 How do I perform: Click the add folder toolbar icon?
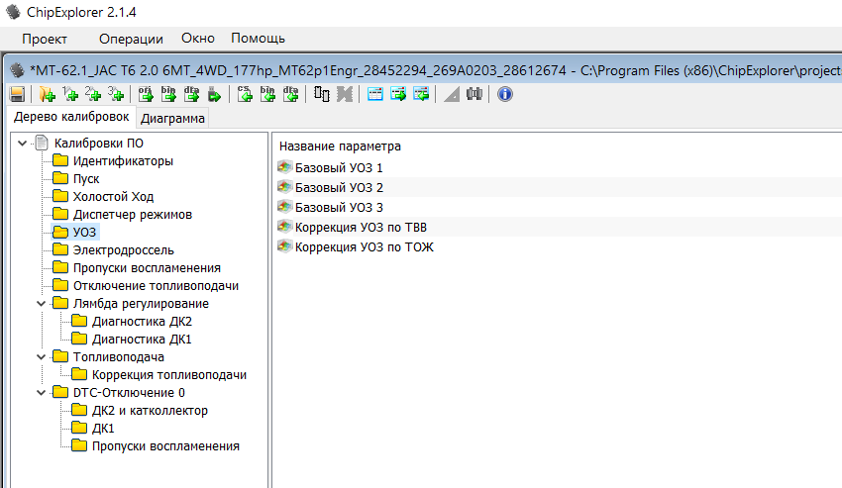point(47,94)
